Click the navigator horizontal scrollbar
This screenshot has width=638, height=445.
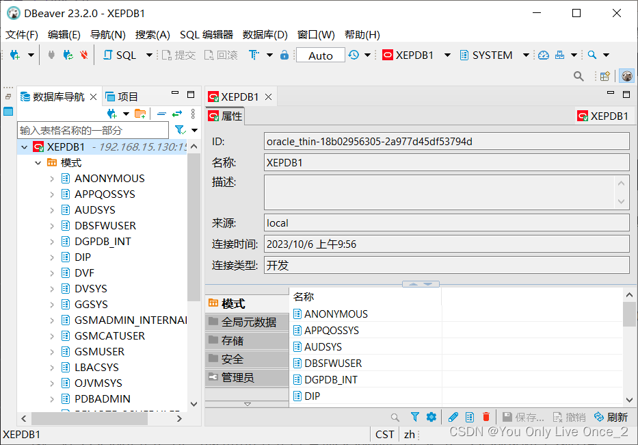click(90, 418)
